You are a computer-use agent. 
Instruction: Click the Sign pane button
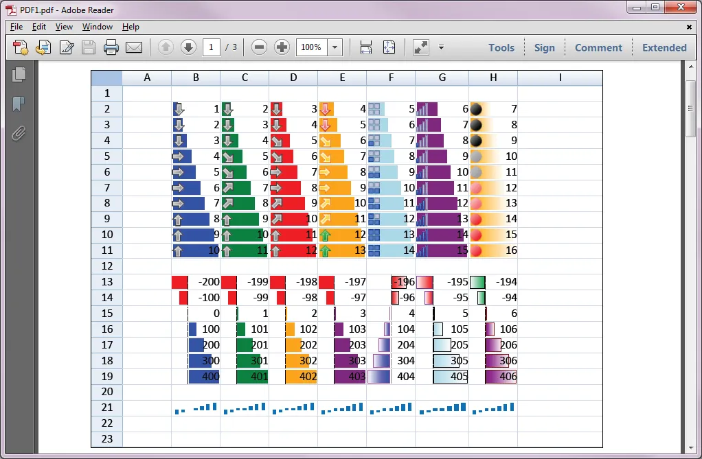pyautogui.click(x=544, y=47)
